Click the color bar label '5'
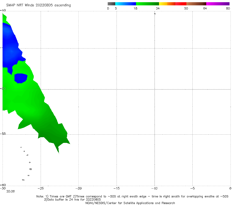Image resolution: width=233 pixels, height=205 pixels. pos(116,8)
